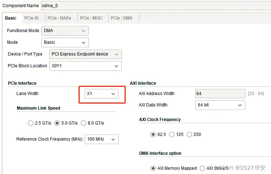Expand the AXI Data Width dropdown
This screenshot has width=271, height=174.
point(220,105)
